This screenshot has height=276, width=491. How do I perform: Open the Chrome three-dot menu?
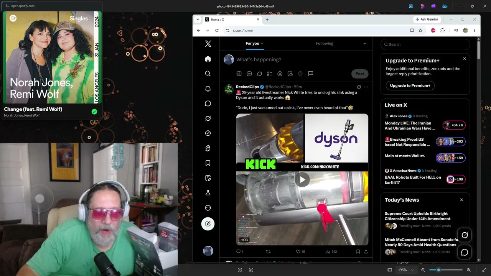pos(475,30)
